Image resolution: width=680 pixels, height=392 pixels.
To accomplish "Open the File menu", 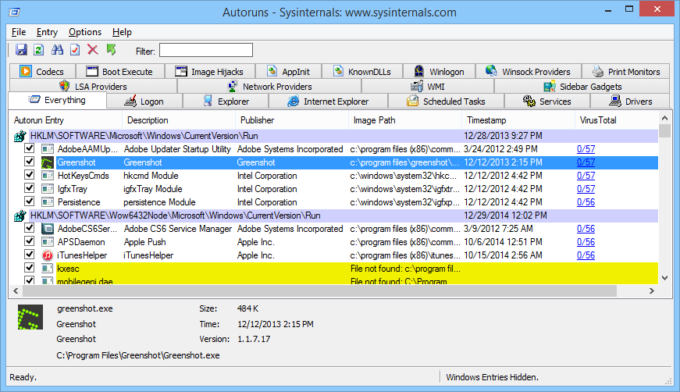I will point(19,32).
